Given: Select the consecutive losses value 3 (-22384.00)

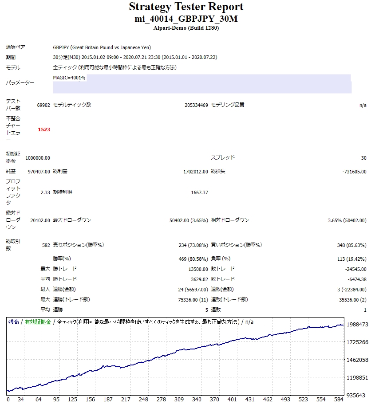Looking at the screenshot, I should click(x=352, y=290).
